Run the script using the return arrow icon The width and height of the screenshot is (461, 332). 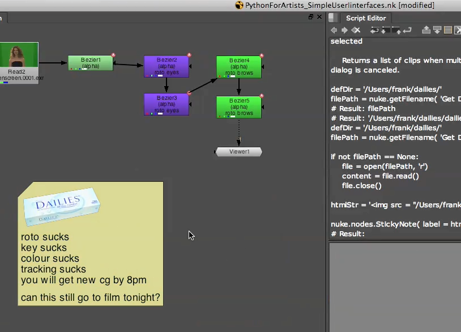coord(405,30)
